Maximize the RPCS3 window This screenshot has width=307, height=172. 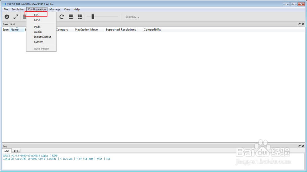click(294, 4)
